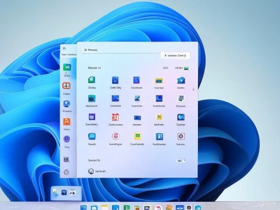
Task: Select orange square icon in left sidebar
Action: tap(67, 121)
